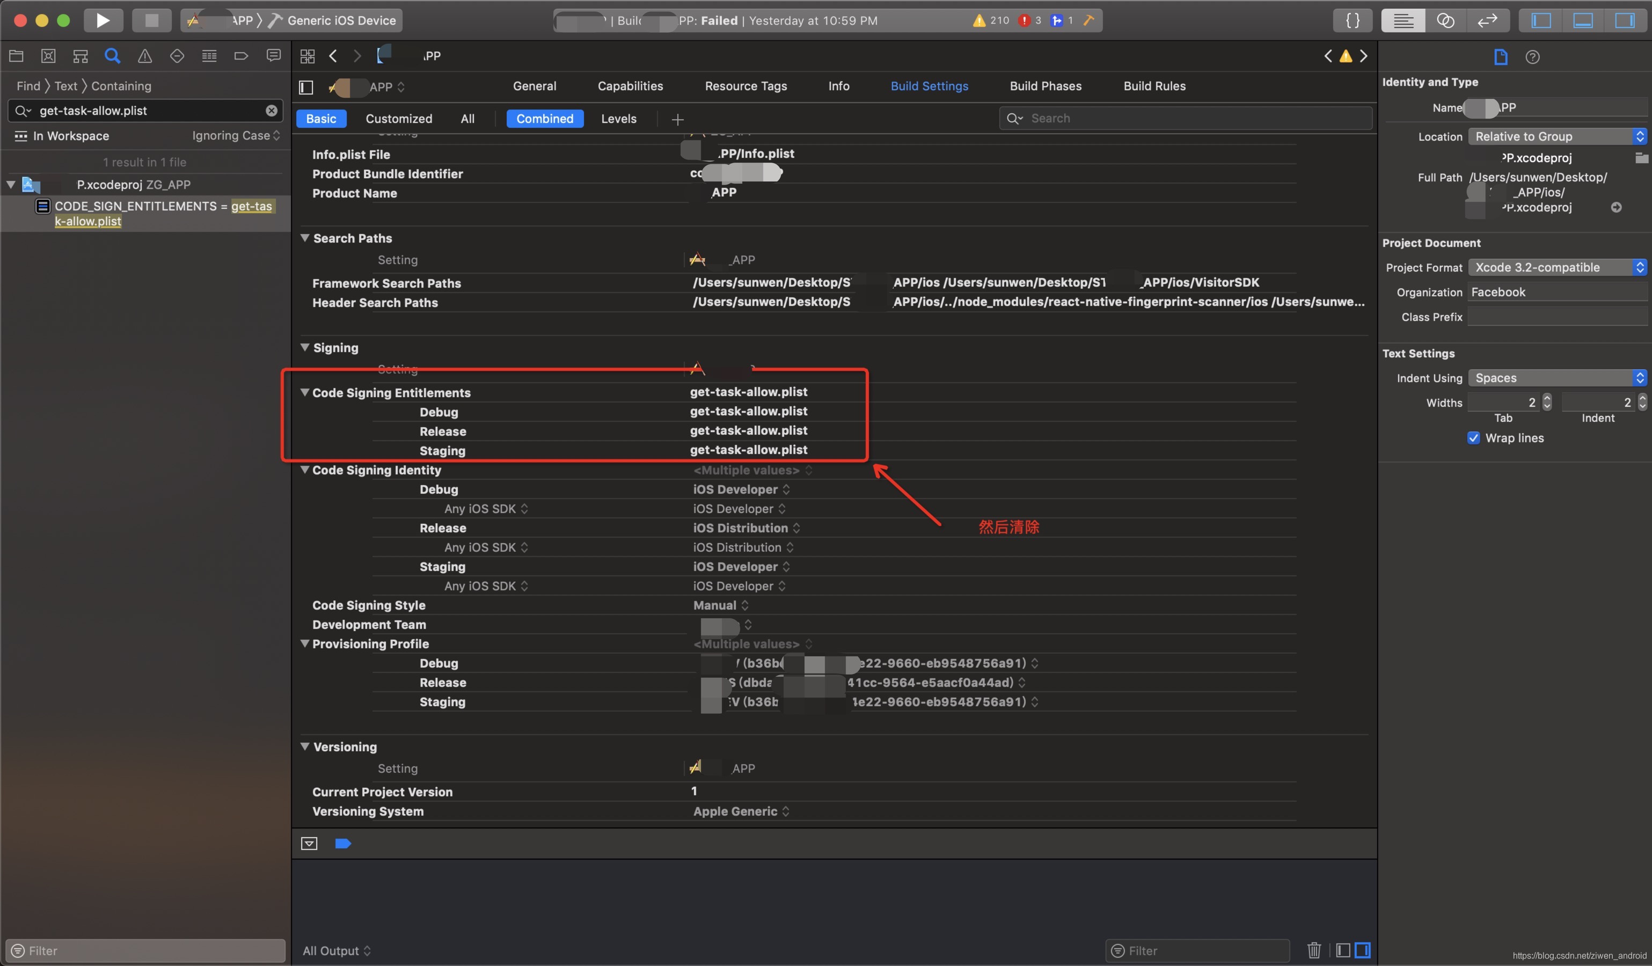Image resolution: width=1652 pixels, height=966 pixels.
Task: Show the Version editor arrows icon
Action: [x=1487, y=20]
